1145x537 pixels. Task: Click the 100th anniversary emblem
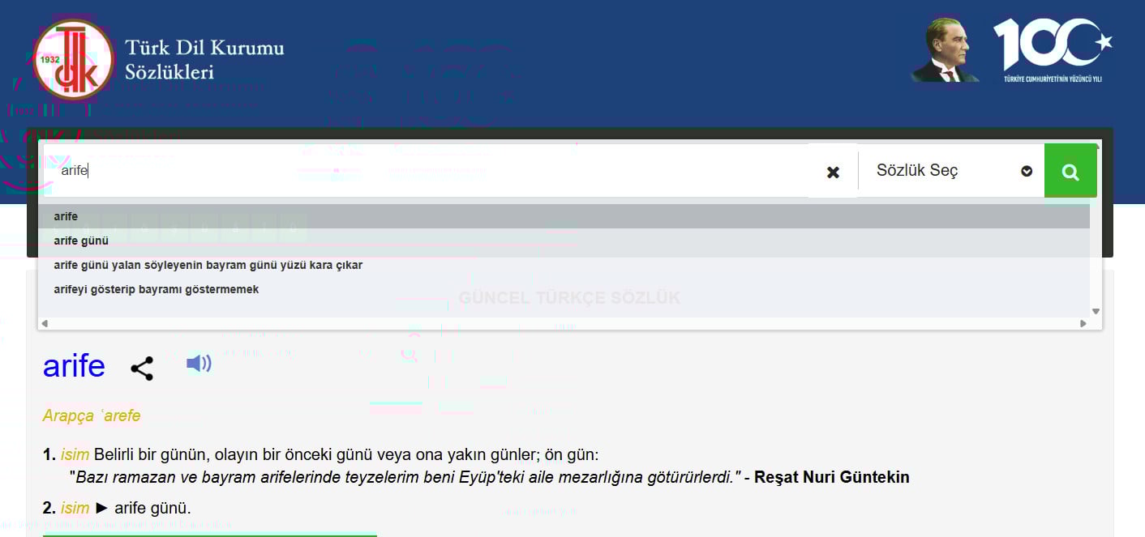point(1053,50)
